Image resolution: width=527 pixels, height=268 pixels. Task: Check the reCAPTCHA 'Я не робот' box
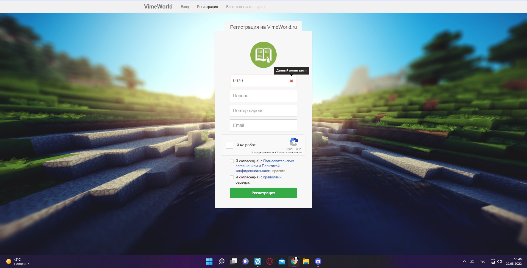[x=229, y=145]
